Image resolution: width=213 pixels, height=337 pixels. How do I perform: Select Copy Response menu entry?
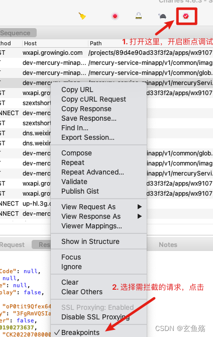pyautogui.click(x=99, y=109)
